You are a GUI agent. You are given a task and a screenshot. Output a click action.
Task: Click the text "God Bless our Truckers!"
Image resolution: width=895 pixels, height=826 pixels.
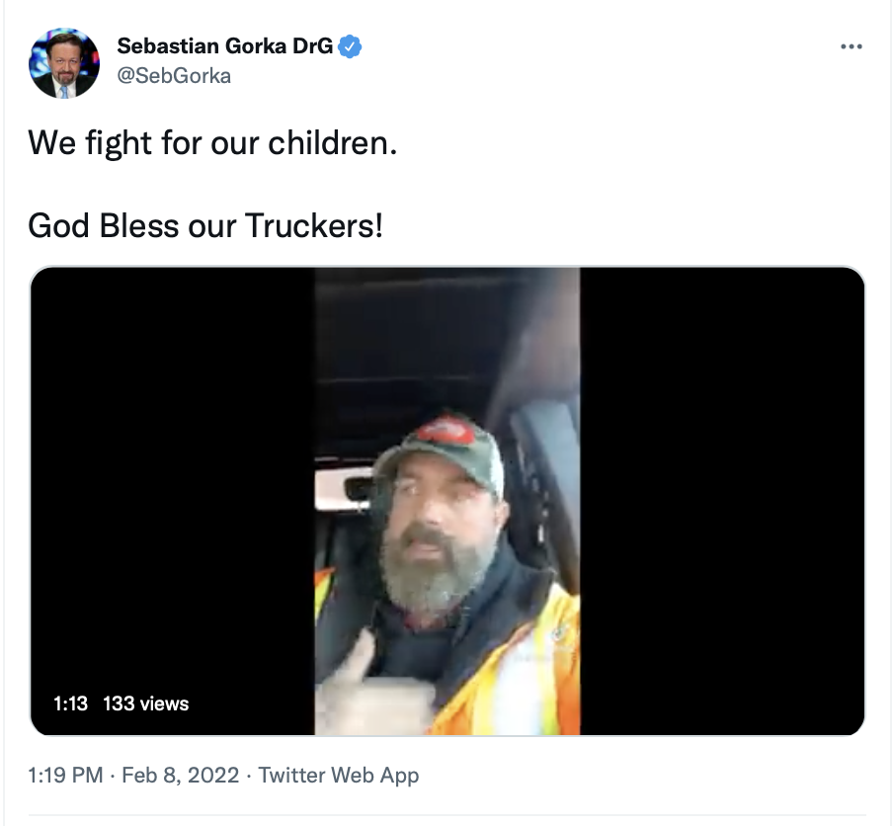(205, 225)
